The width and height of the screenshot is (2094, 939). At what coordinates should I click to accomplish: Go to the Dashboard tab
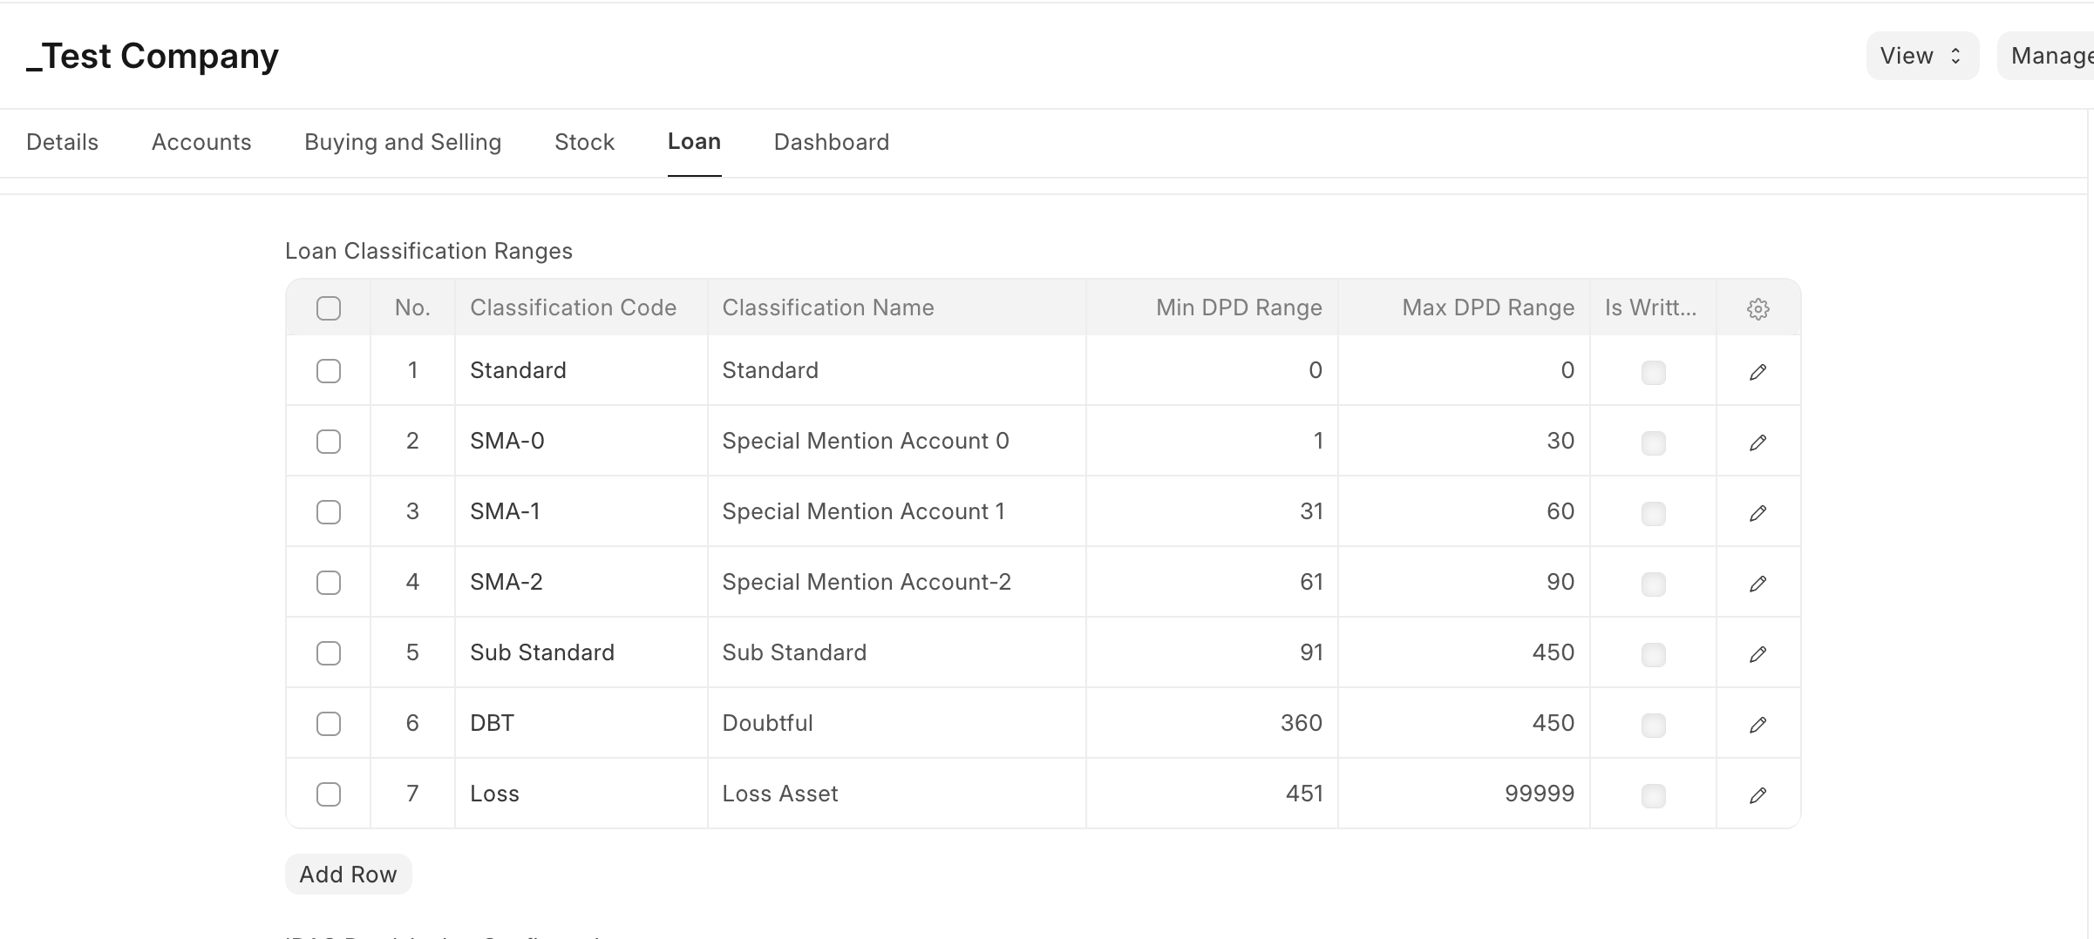tap(831, 142)
